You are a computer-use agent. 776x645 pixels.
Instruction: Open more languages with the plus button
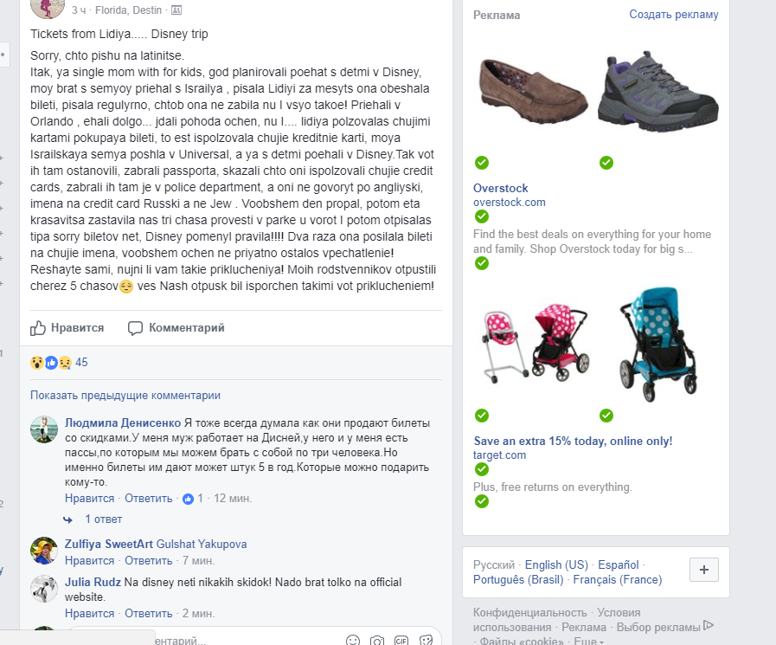coord(703,570)
